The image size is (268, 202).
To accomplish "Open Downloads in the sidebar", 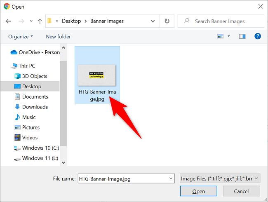I will 31,107.
